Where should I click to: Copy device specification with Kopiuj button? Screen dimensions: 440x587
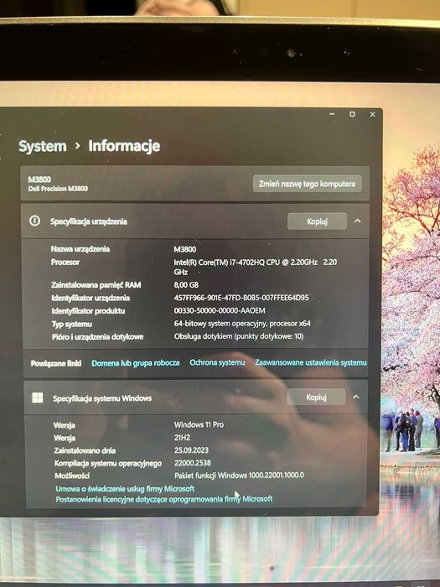click(317, 221)
